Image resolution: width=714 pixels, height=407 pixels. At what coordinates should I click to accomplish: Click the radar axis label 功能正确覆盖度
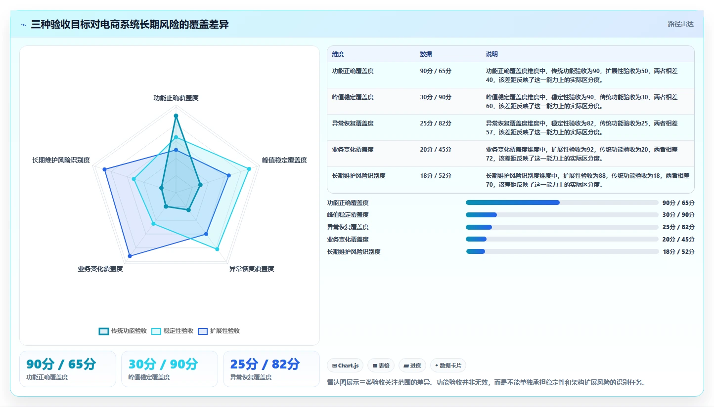click(x=176, y=98)
